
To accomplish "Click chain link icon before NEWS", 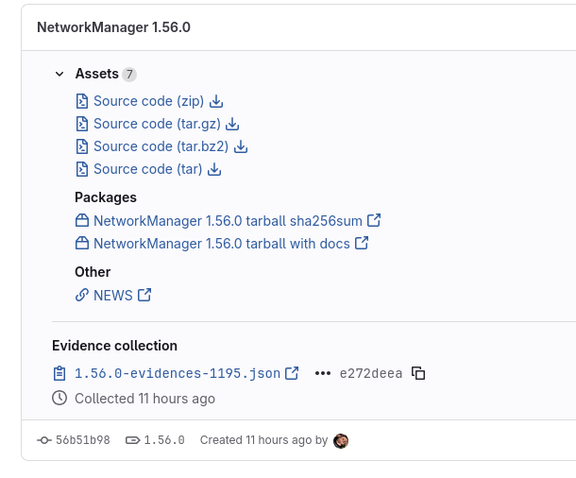I will (x=82, y=295).
